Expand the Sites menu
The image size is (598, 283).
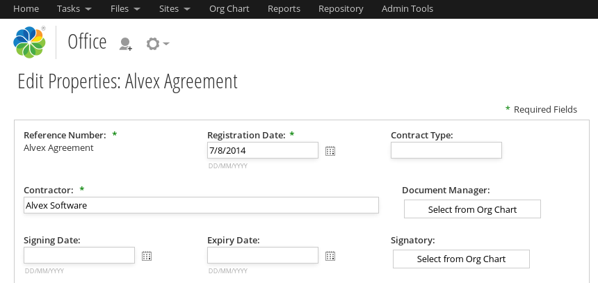175,9
